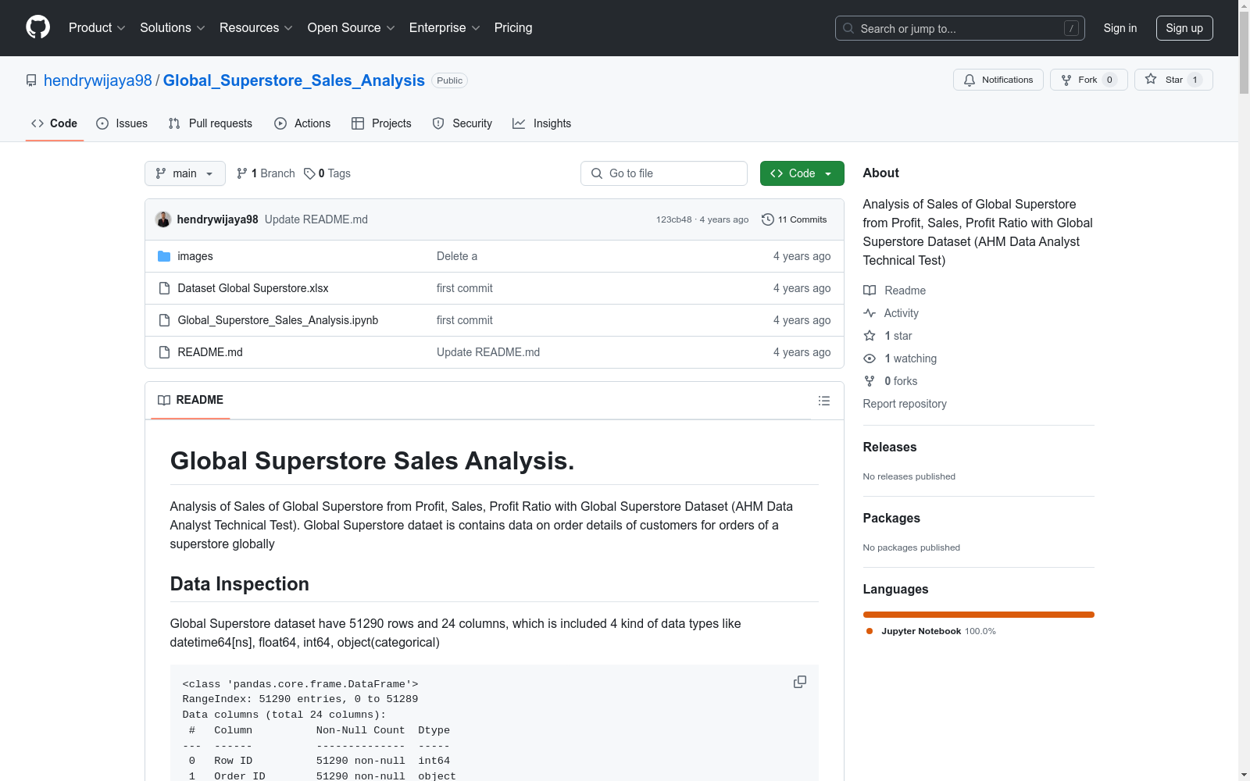The image size is (1250, 781).
Task: Open the README outline list icon
Action: coord(824,401)
